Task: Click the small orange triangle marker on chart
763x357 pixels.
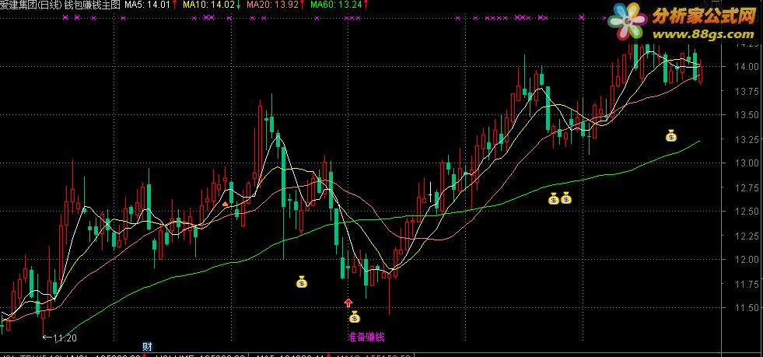Action: point(225,204)
